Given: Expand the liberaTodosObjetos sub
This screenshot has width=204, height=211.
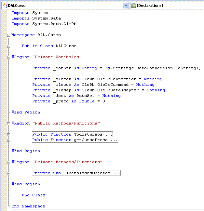Looking at the screenshot, I should tap(8, 173).
